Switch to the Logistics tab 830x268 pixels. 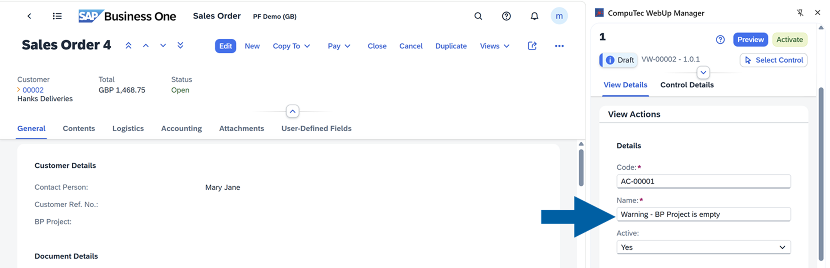coord(128,128)
